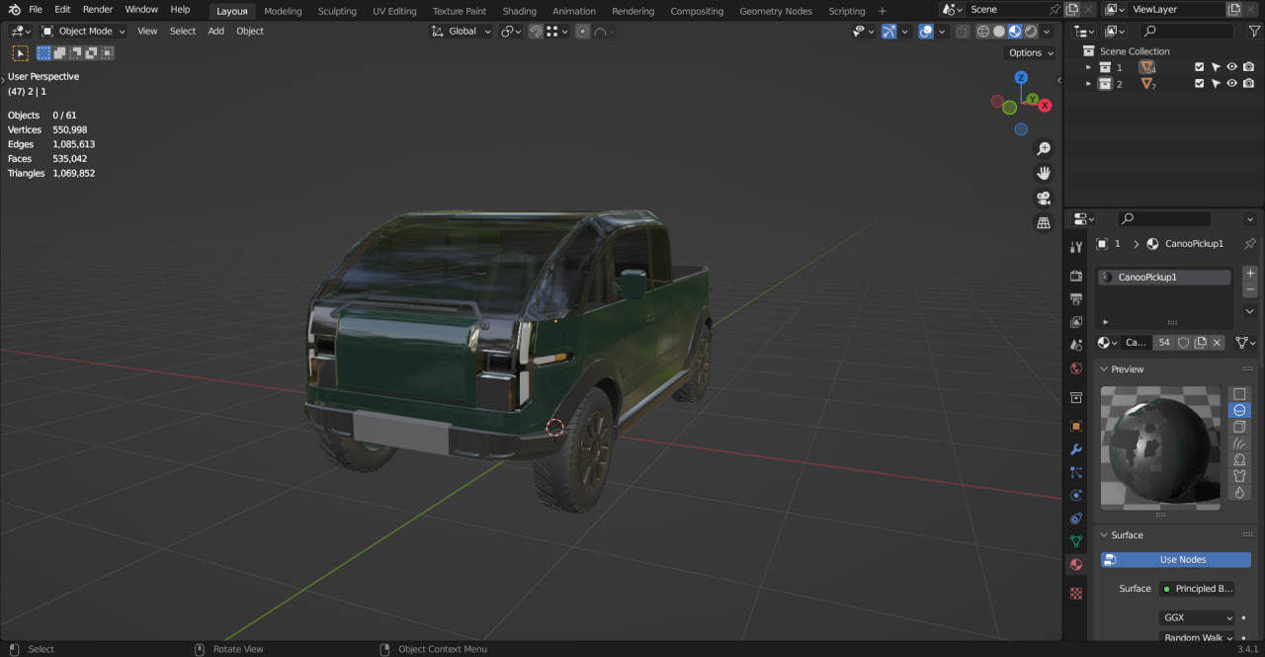Hide collection 2 with eye icon
The image size is (1265, 657).
1231,84
